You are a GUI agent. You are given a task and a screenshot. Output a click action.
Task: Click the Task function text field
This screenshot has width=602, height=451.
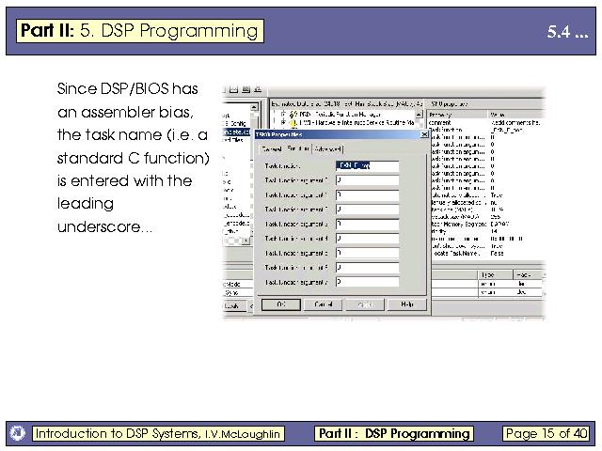pyautogui.click(x=367, y=166)
